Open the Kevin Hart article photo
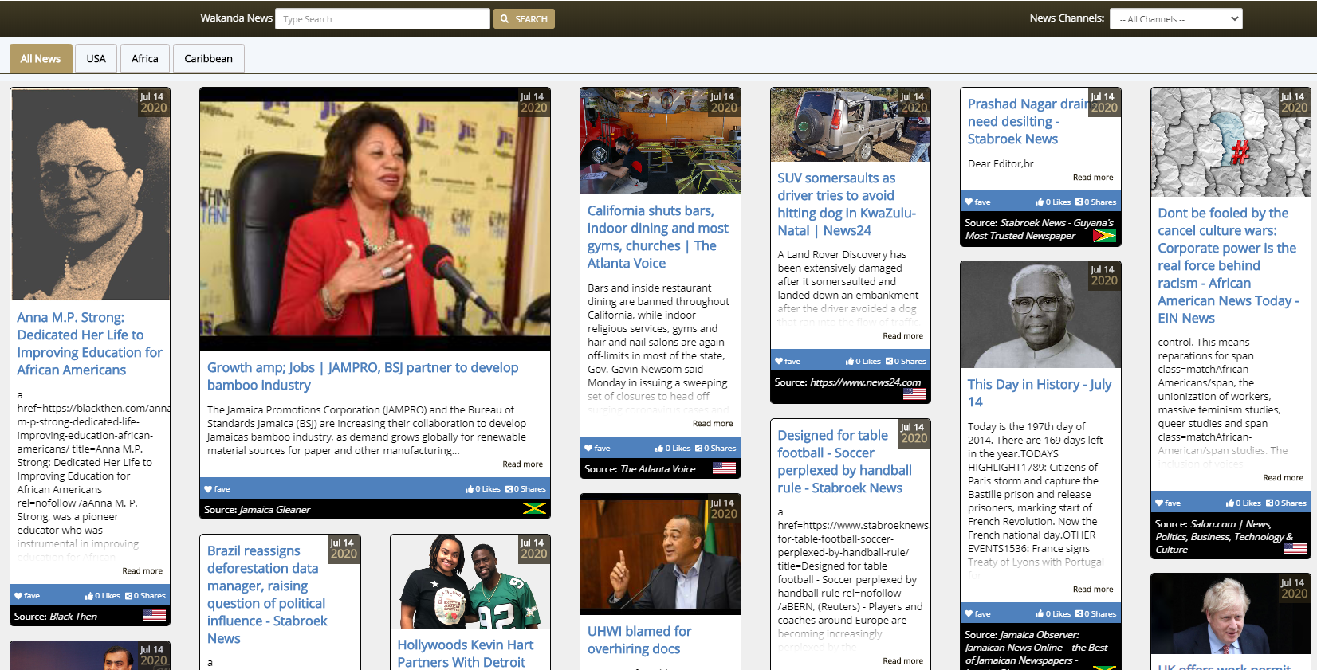The image size is (1317, 670). pyautogui.click(x=470, y=582)
